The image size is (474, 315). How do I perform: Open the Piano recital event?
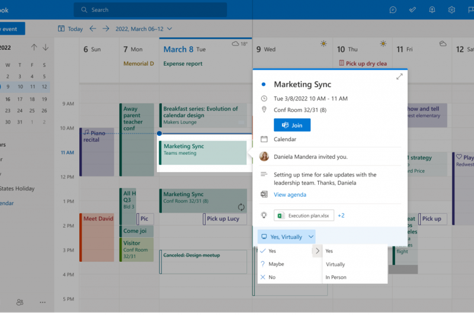(97, 152)
